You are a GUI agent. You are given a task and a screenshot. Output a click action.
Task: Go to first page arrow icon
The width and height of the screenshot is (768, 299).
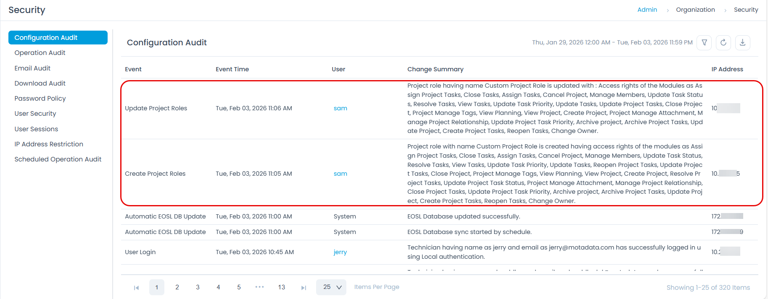click(x=136, y=288)
